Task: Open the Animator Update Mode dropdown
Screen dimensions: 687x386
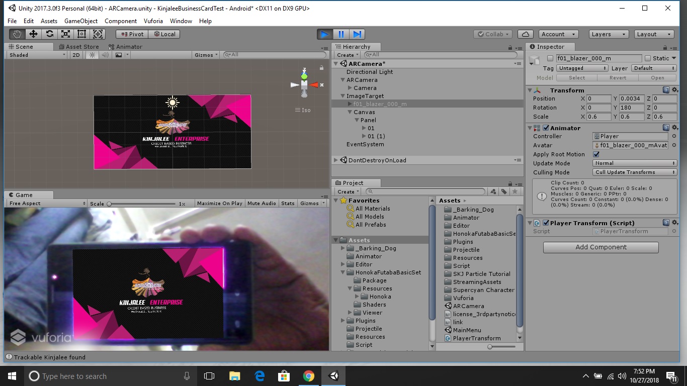Action: point(634,163)
